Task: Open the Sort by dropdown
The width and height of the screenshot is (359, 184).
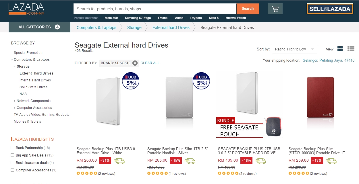Action: 294,49
